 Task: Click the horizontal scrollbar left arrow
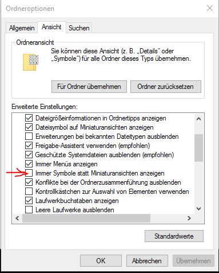pyautogui.click(x=17, y=218)
